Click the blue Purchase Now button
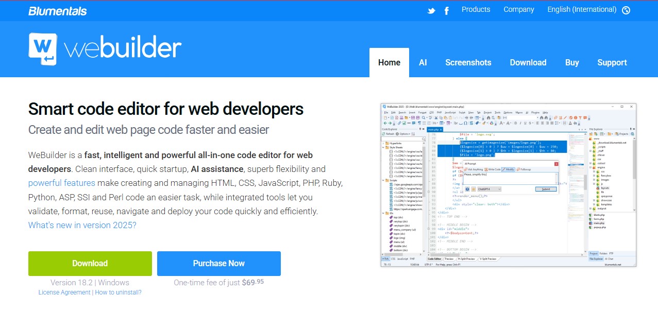The image size is (658, 311). pyautogui.click(x=219, y=264)
